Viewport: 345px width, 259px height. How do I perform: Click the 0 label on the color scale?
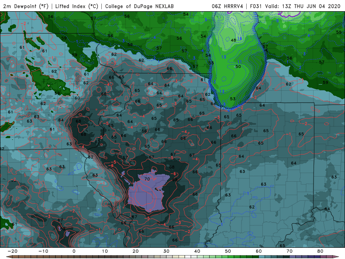(74, 251)
